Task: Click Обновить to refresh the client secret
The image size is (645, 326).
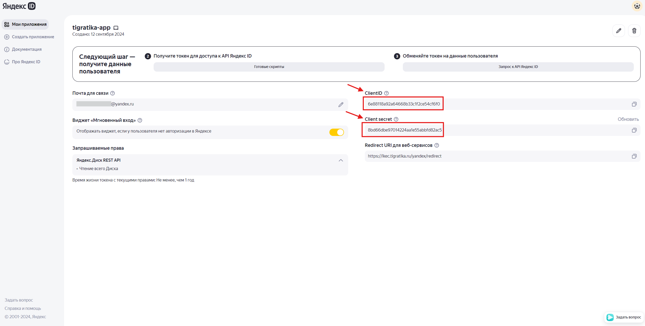Action: coord(628,119)
